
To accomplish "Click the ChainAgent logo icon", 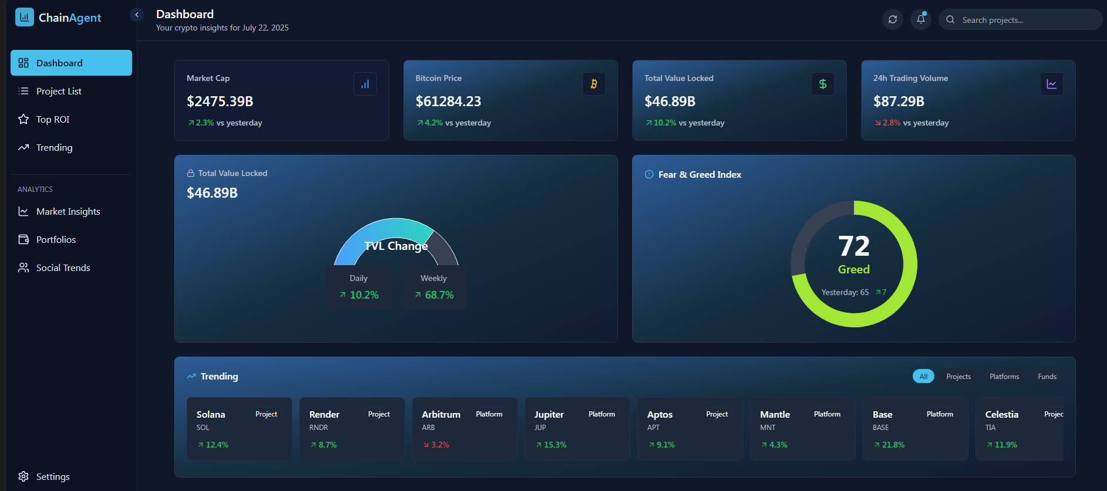I will [x=25, y=17].
